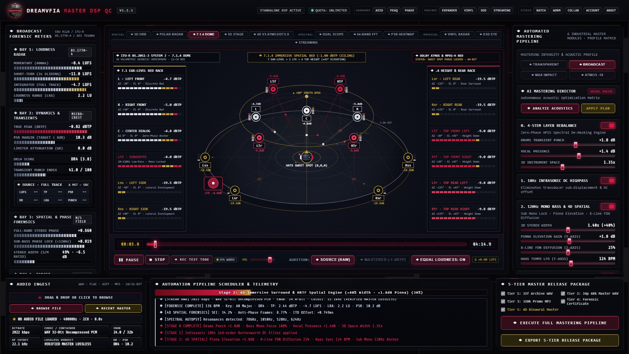Viewport: 629px width, 354px height.
Task: Open the MICRO-CREST selector in Bay 2
Action: tap(80, 116)
